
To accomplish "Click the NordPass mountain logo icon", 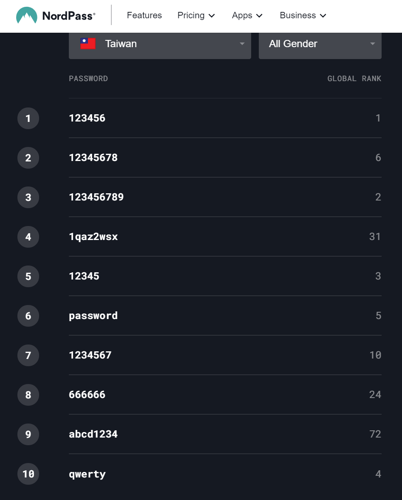I will coord(26,15).
